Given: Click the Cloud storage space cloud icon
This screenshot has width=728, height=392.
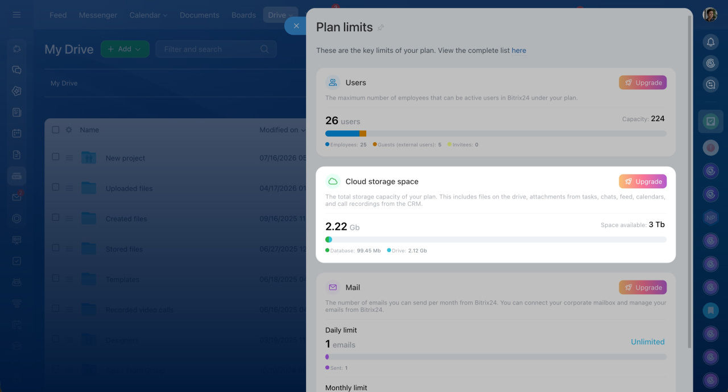Looking at the screenshot, I should click(x=333, y=181).
